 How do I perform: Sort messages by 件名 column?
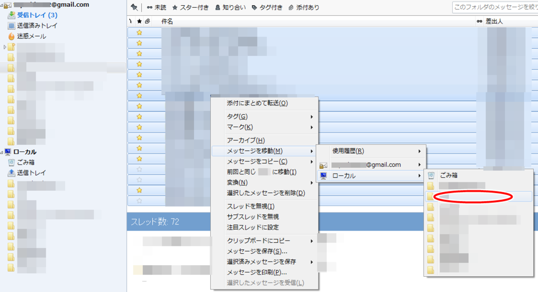[x=167, y=21]
